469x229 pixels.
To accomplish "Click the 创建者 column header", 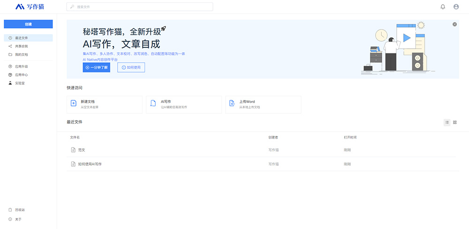I will 273,138.
